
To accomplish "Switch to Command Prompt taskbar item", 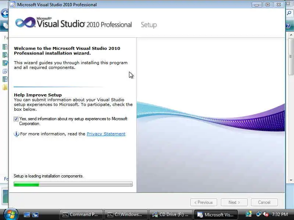I will (81, 214).
